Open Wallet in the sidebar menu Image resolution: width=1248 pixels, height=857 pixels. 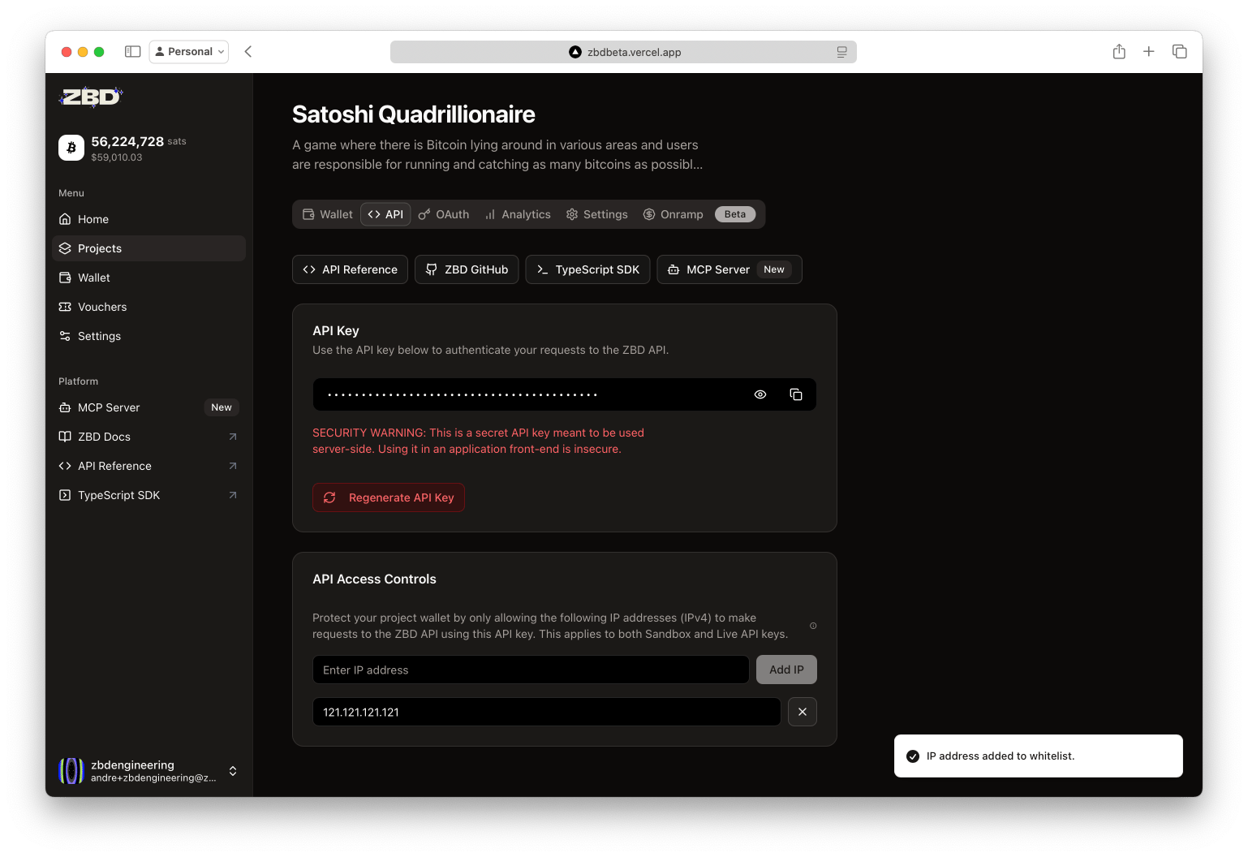tap(148, 278)
